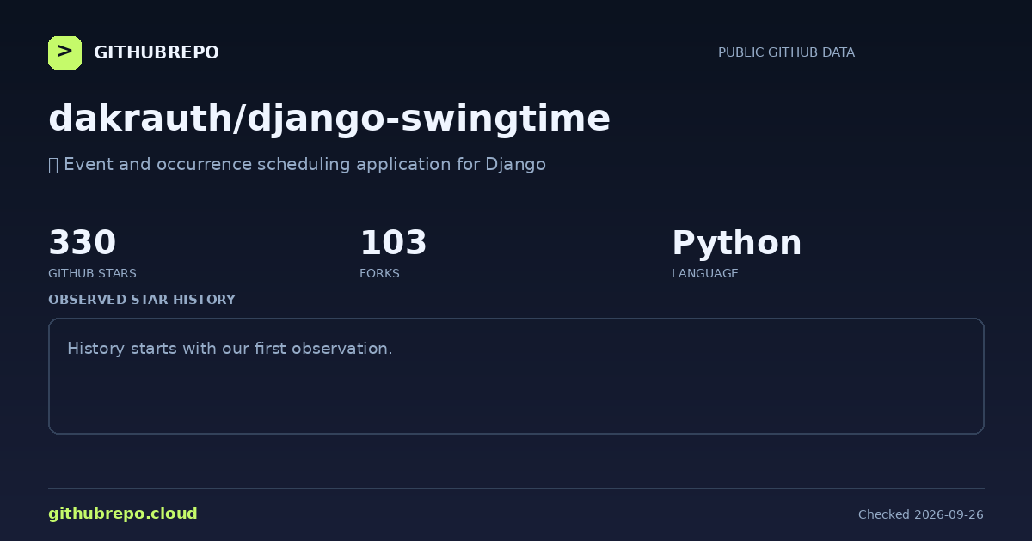
Task: Click the History starts with first observation text
Action: pyautogui.click(x=230, y=349)
